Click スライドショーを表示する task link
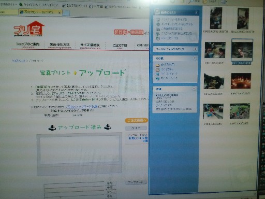 (174, 19)
